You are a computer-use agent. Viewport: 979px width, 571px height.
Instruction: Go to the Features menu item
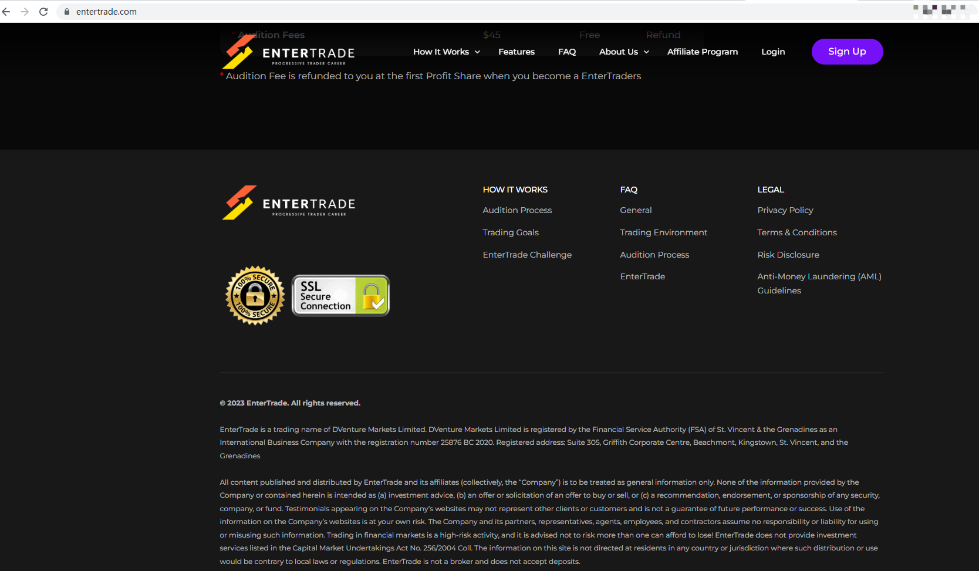point(516,52)
